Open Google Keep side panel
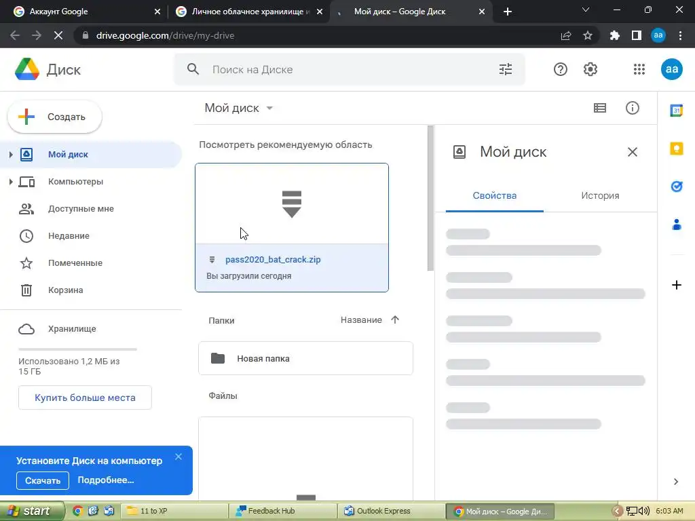 click(677, 149)
